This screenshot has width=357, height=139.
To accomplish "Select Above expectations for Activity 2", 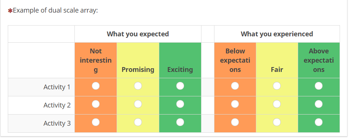I will [318, 104].
